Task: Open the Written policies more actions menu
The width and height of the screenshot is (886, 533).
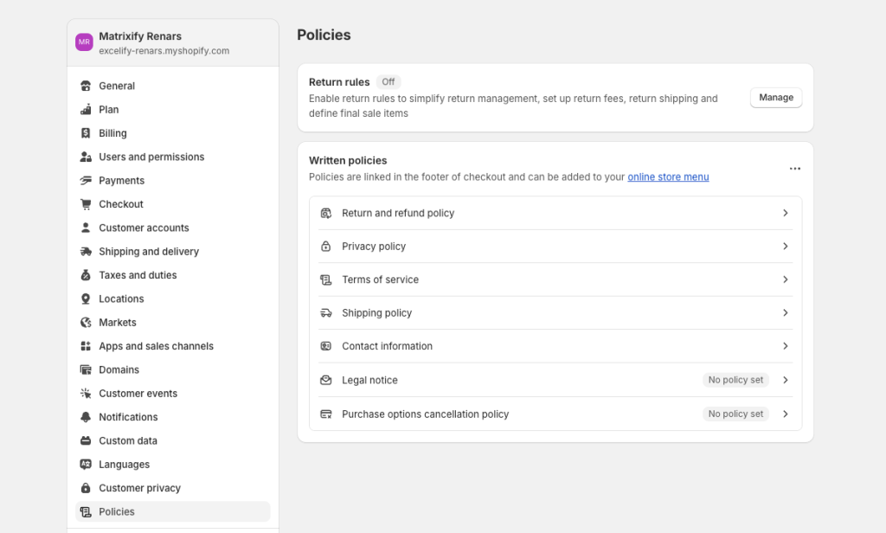Action: click(x=794, y=168)
